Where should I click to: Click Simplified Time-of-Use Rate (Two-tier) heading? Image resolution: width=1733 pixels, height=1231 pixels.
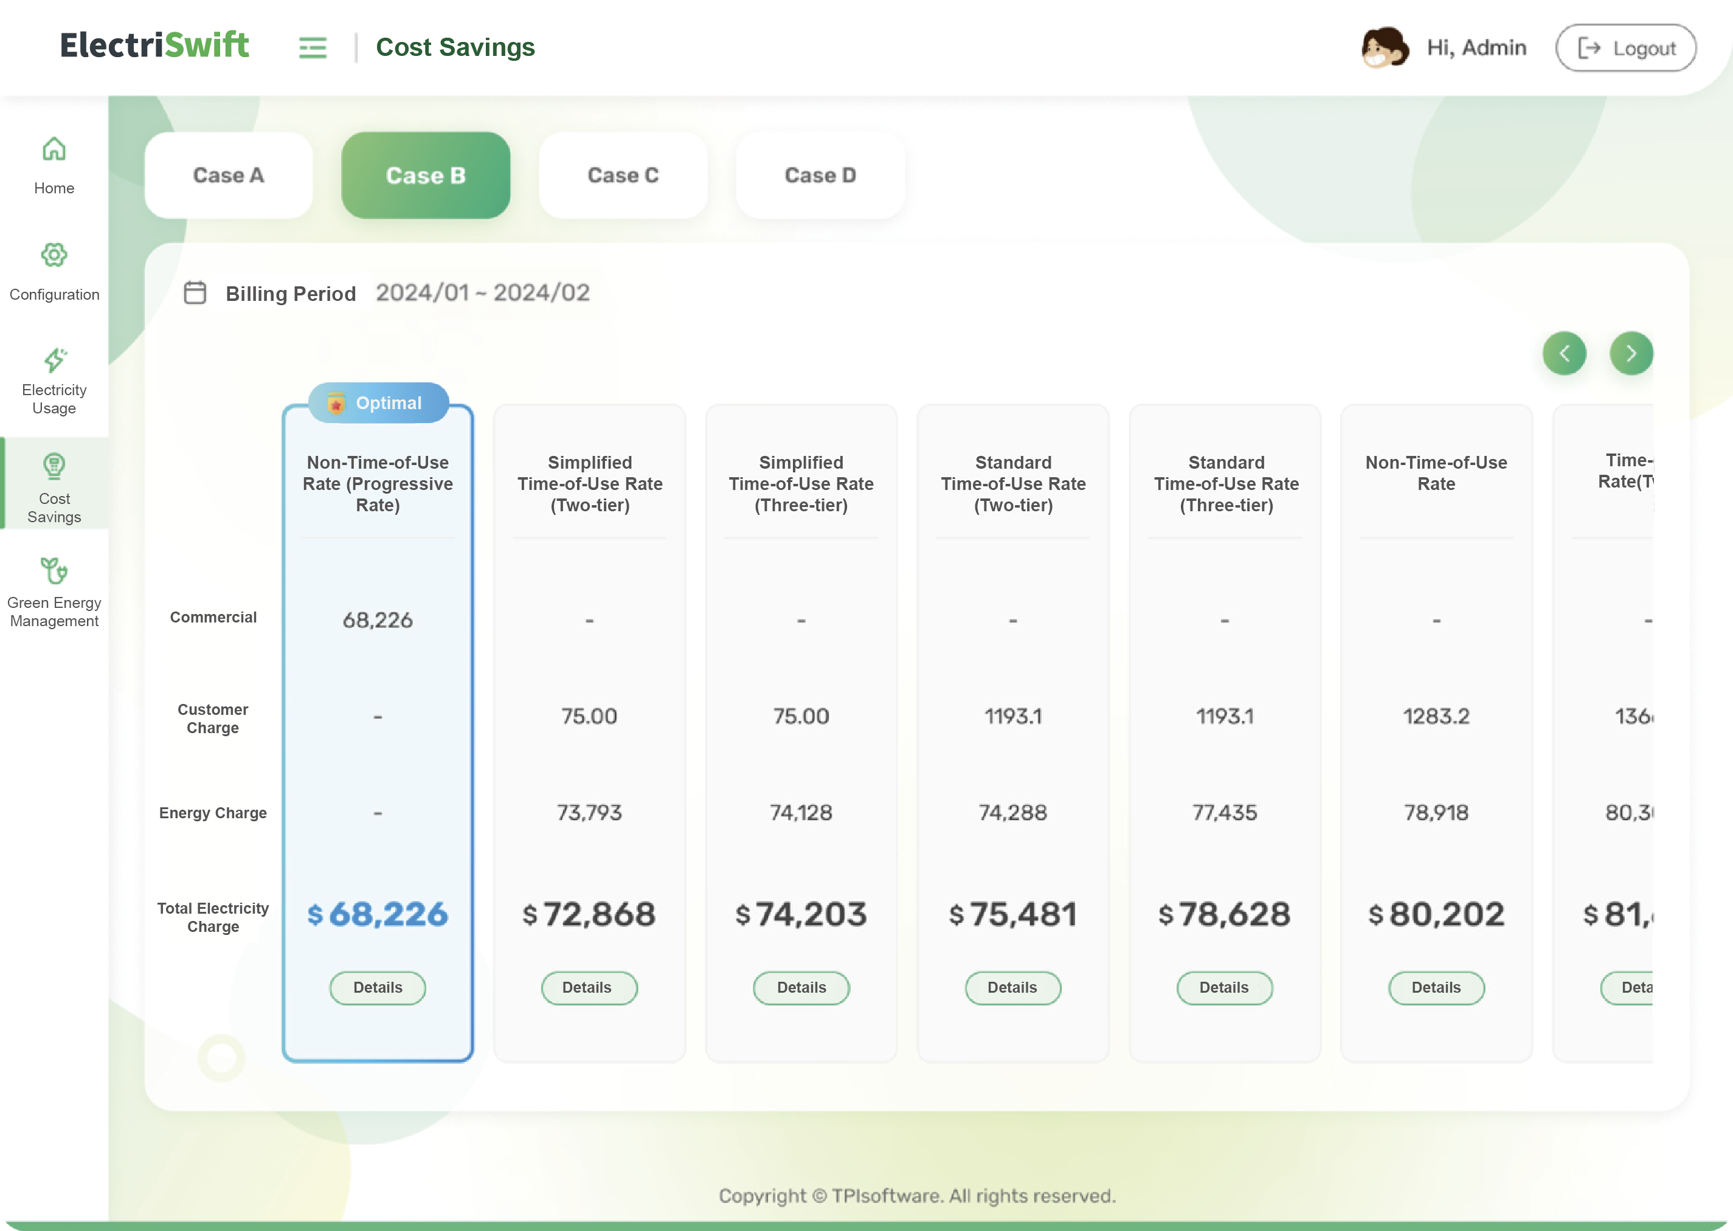(x=590, y=484)
